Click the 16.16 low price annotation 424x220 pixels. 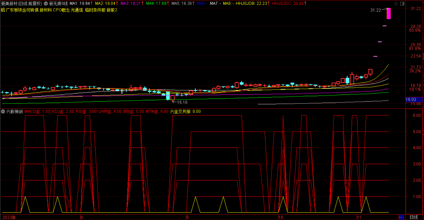(182, 102)
